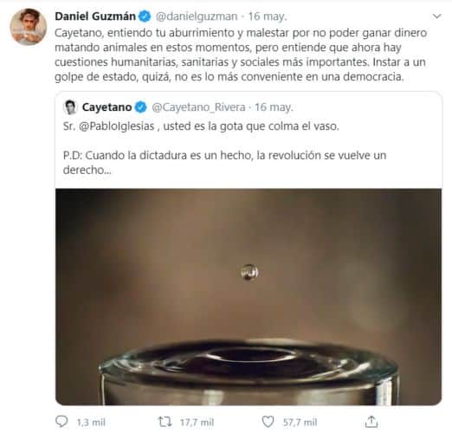Open the water drop glass image

tap(249, 297)
